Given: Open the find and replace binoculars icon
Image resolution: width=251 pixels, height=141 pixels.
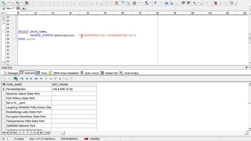Looking at the screenshot, I should tap(147, 3).
